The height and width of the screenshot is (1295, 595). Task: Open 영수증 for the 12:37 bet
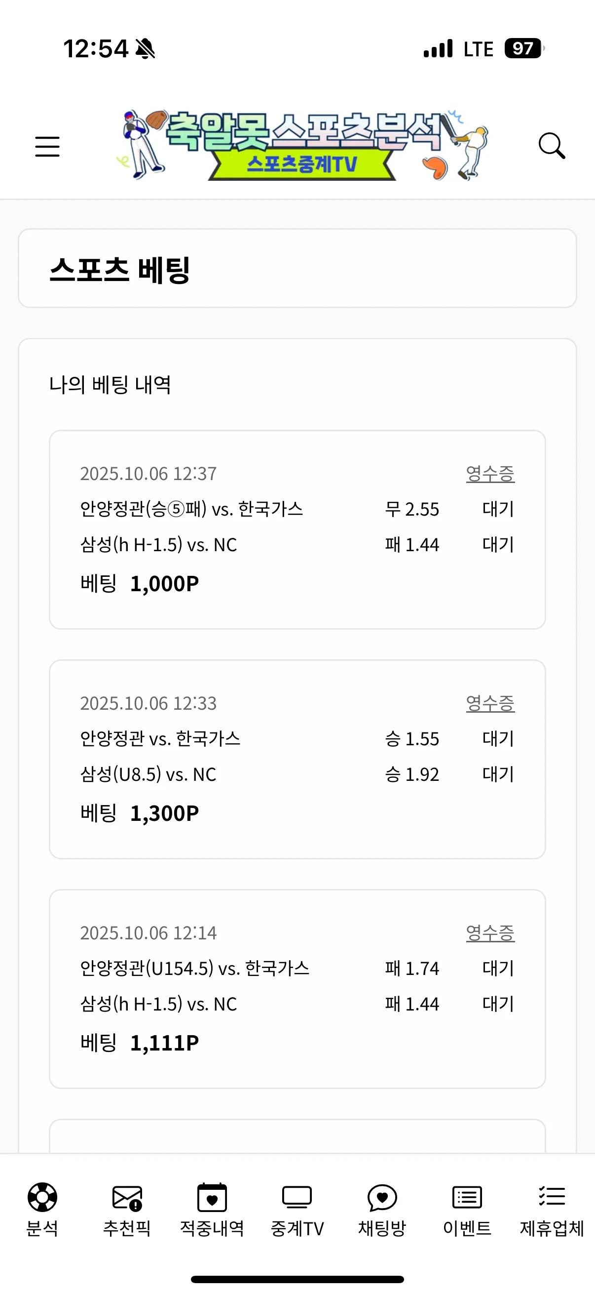pos(490,474)
